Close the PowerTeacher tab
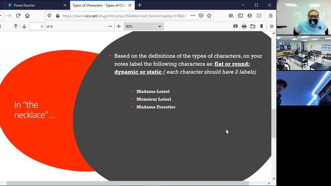The image size is (331, 186). [65, 5]
